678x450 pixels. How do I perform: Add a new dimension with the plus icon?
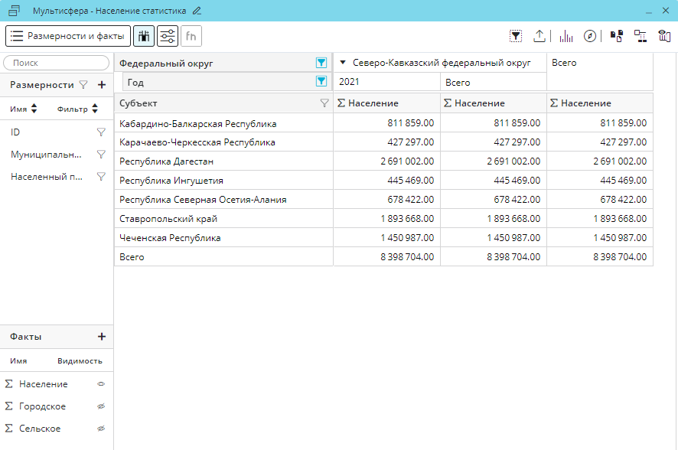coord(102,85)
